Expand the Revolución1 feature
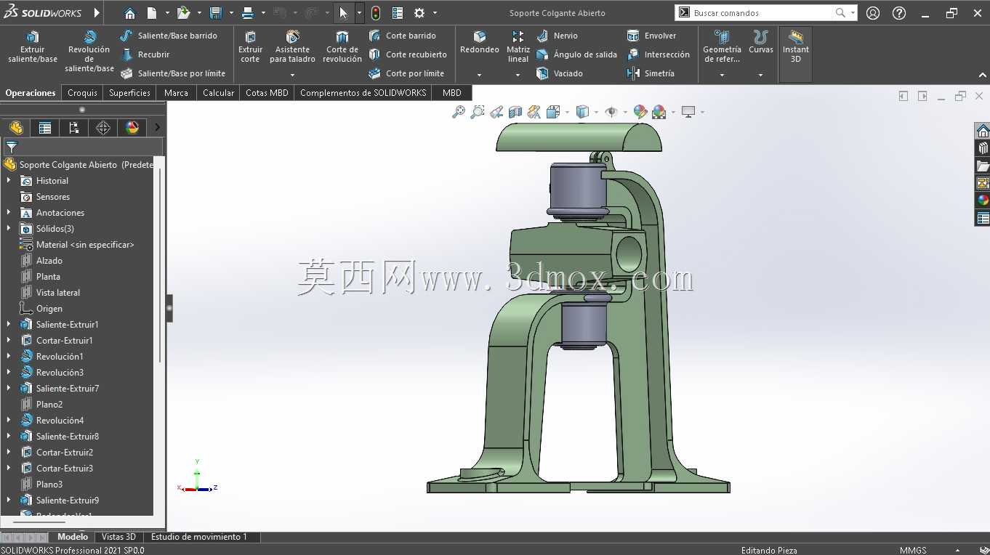990x555 pixels. pyautogui.click(x=9, y=357)
